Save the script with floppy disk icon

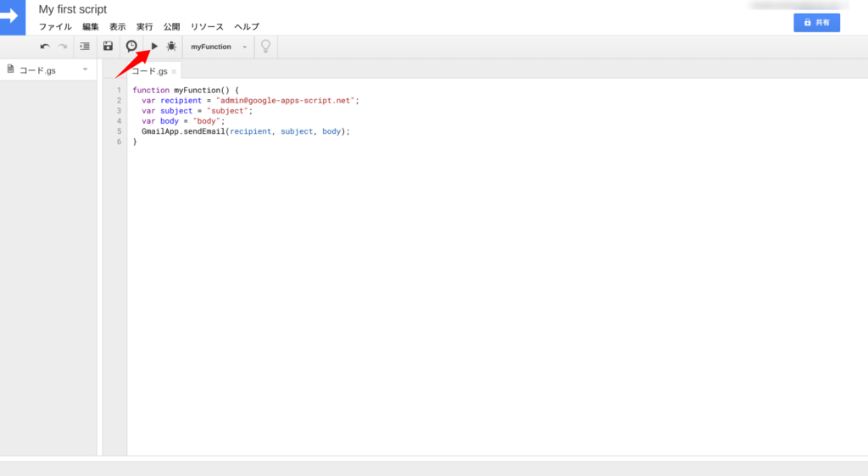(108, 47)
